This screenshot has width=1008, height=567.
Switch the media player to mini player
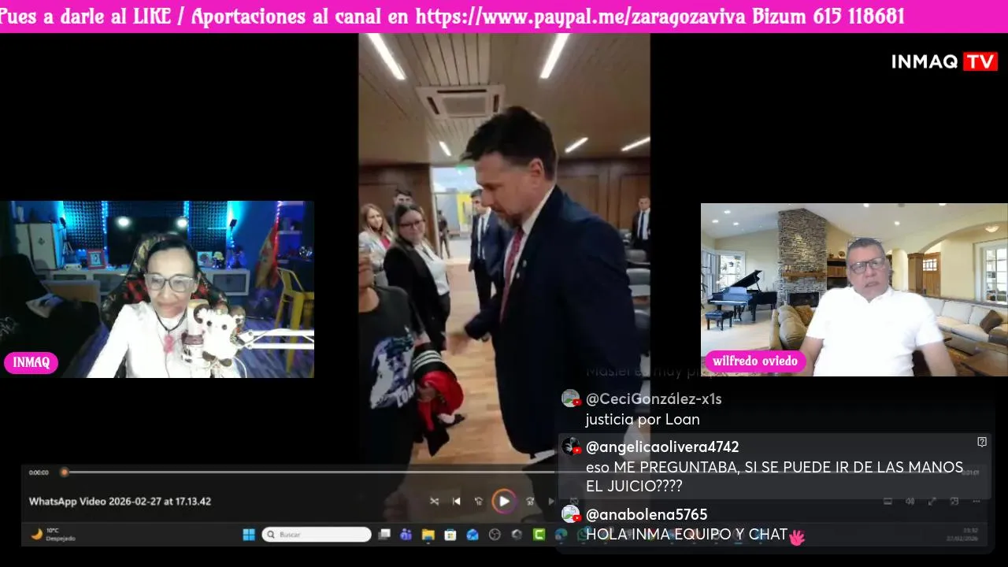coord(954,501)
